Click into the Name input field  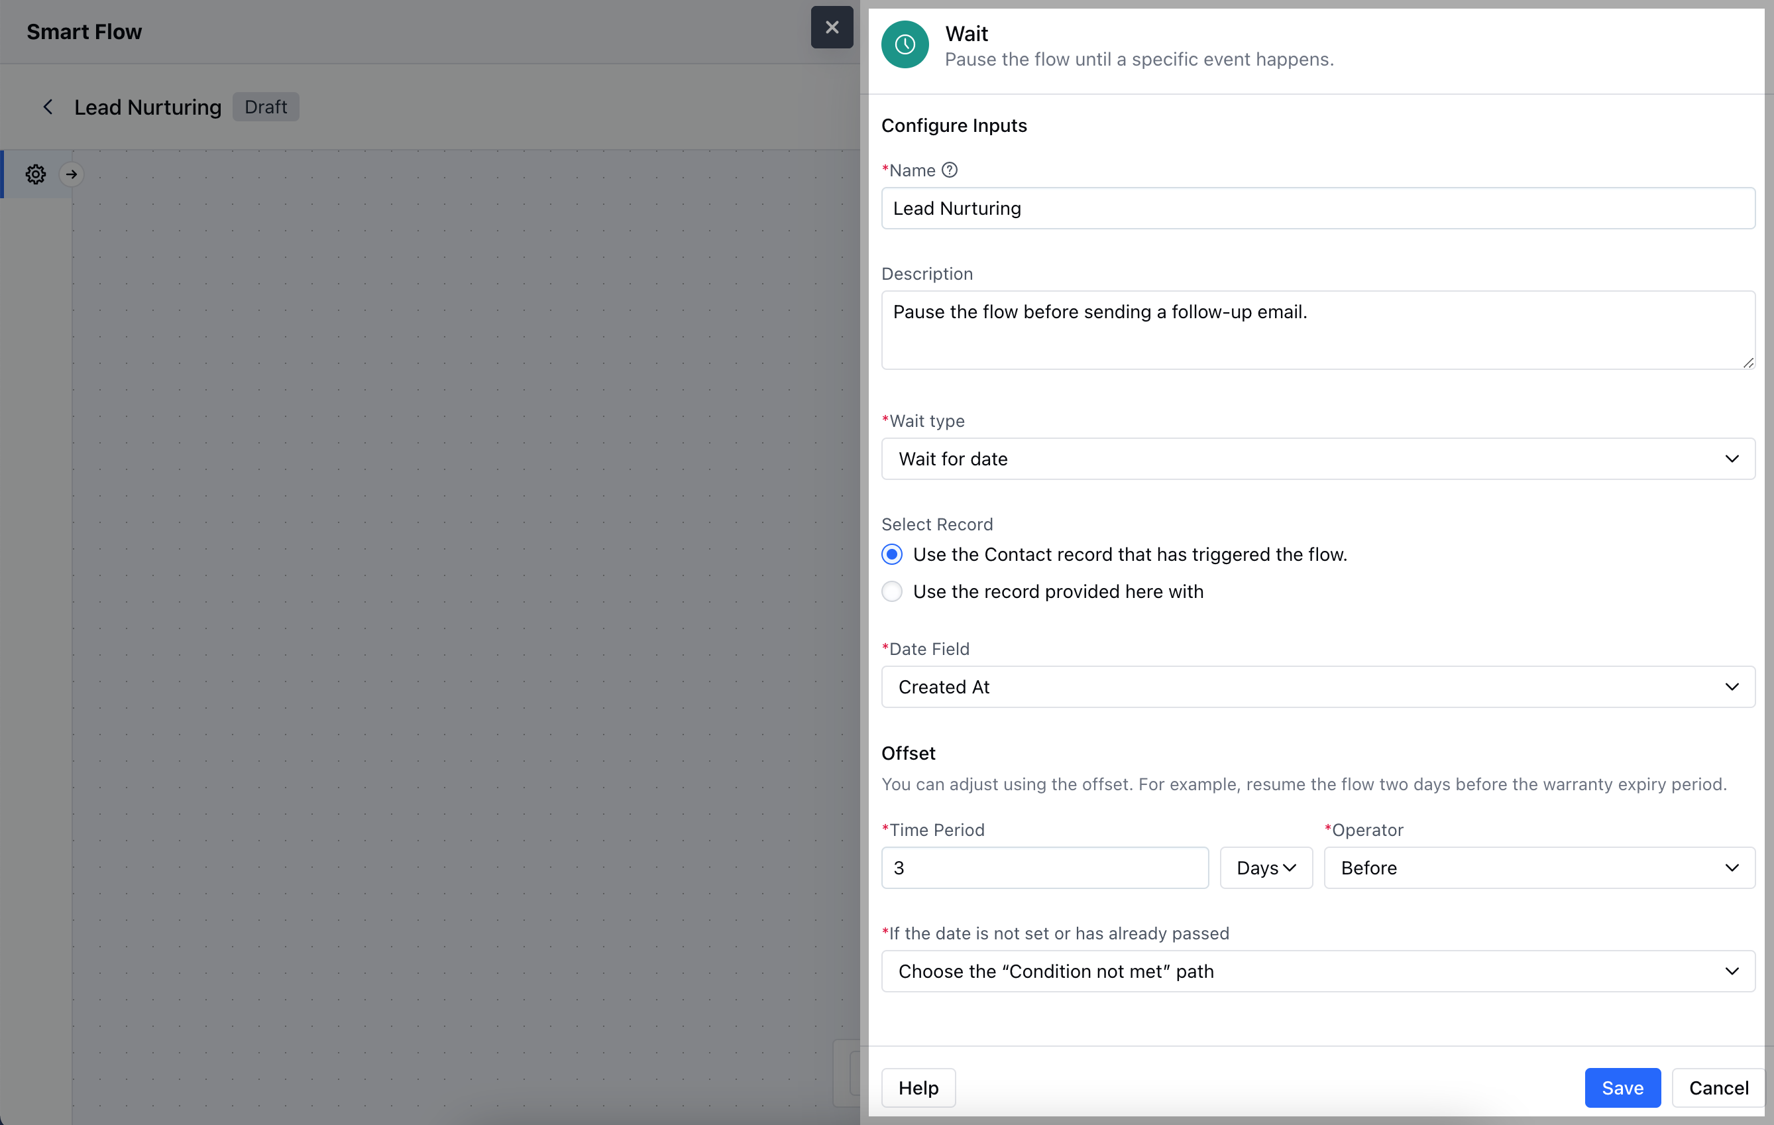(x=1317, y=209)
